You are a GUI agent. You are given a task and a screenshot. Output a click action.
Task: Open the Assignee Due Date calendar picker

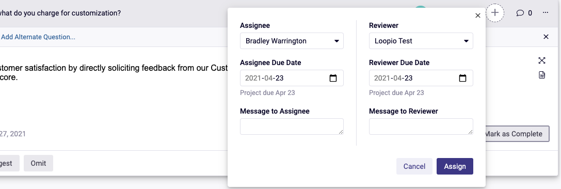(333, 78)
